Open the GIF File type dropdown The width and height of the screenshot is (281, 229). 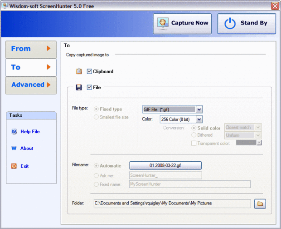coord(199,110)
